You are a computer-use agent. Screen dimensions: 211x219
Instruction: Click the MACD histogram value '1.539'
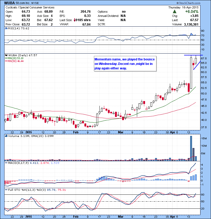coord(55,163)
